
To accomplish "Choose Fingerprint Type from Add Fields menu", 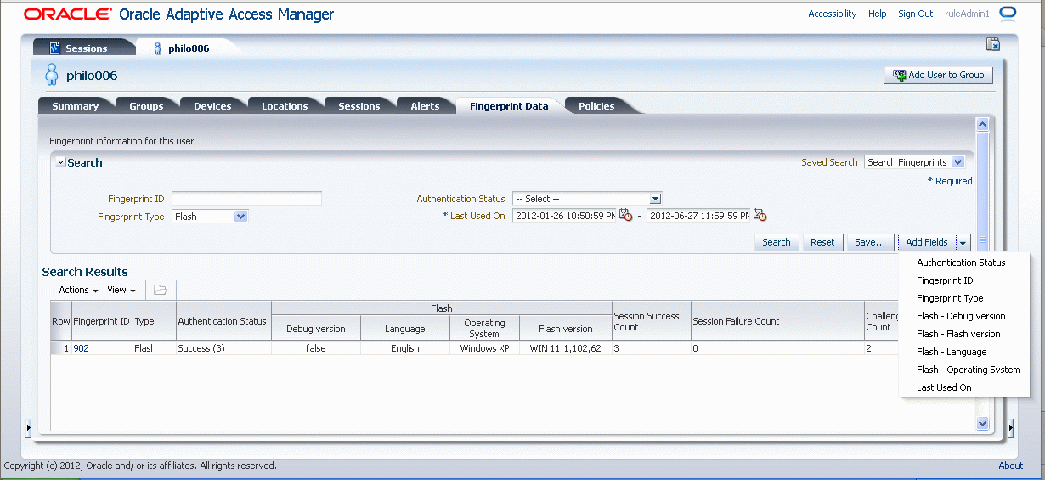I will click(950, 298).
